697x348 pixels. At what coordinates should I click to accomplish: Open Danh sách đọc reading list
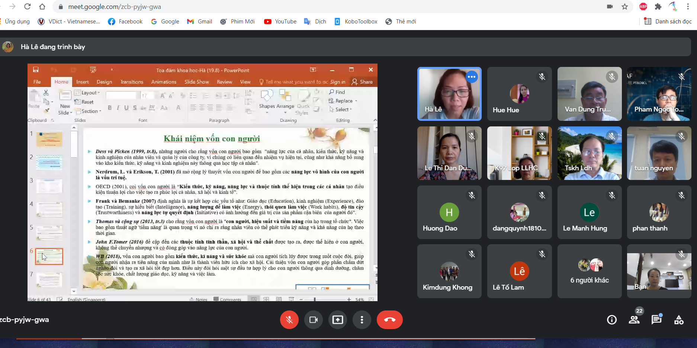668,22
